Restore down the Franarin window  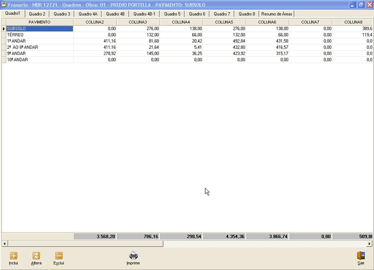pos(361,5)
